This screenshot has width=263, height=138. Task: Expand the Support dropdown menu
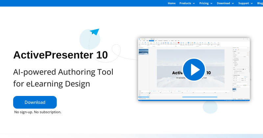245,3
